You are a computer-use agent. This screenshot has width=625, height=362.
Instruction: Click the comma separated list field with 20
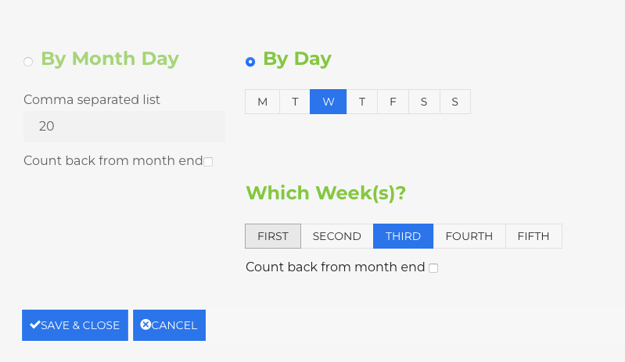[124, 127]
